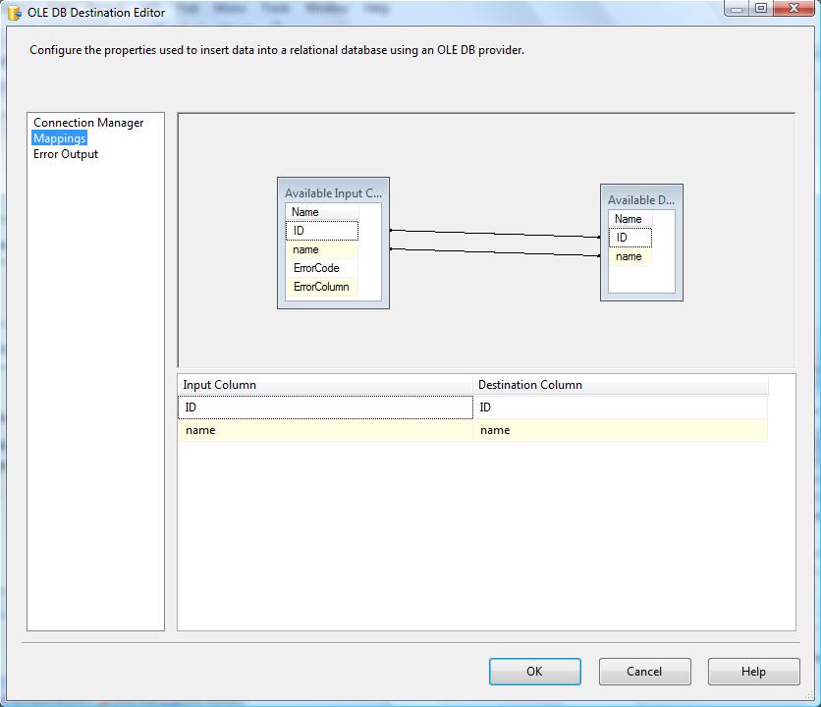Screen dimensions: 821x707
Task: Select the Mappings page
Action: (x=58, y=137)
